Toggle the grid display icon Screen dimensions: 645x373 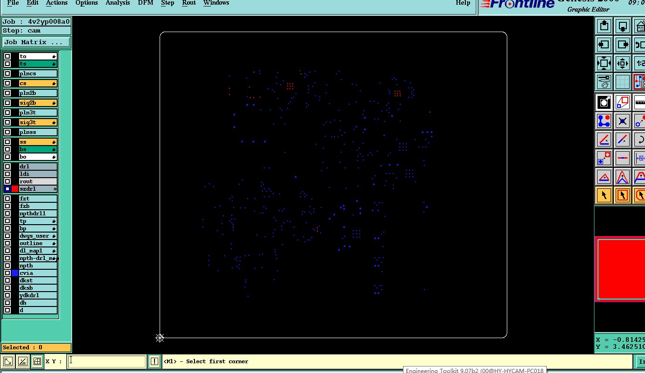[623, 82]
